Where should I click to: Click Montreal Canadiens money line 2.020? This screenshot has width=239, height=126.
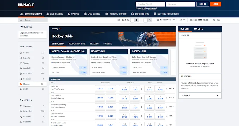click(111, 116)
